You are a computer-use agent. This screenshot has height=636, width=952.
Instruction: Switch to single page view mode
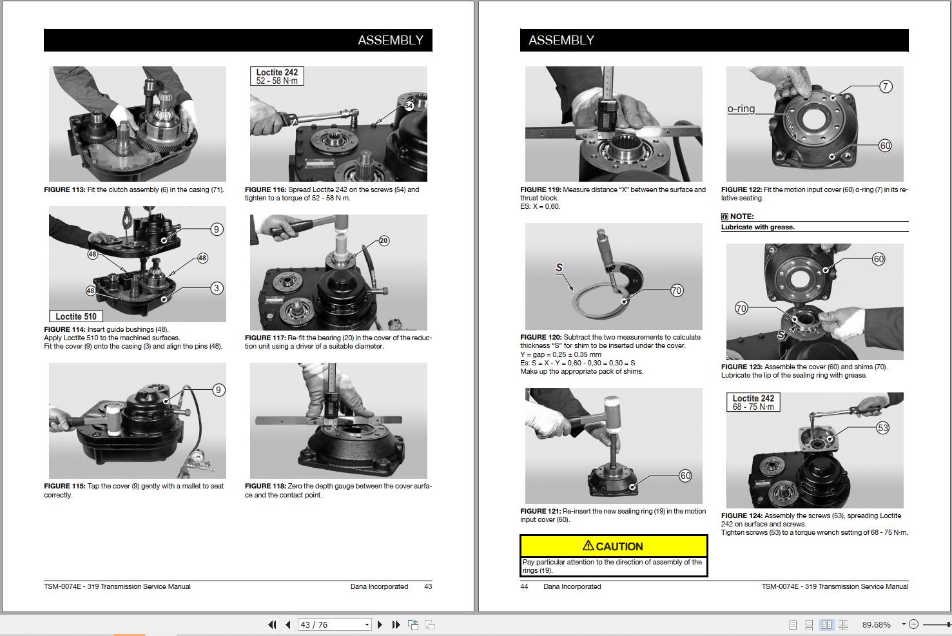click(792, 624)
